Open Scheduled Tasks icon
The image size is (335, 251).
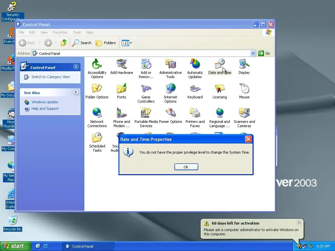(x=97, y=142)
